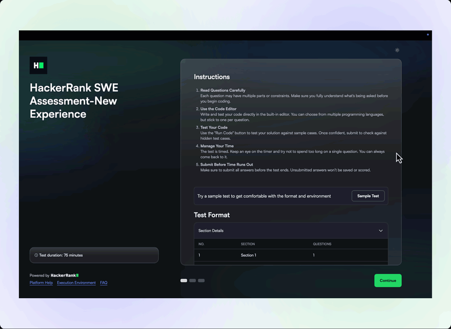451x329 pixels.
Task: Click 'Manage Your Time' instruction title
Action: click(217, 146)
